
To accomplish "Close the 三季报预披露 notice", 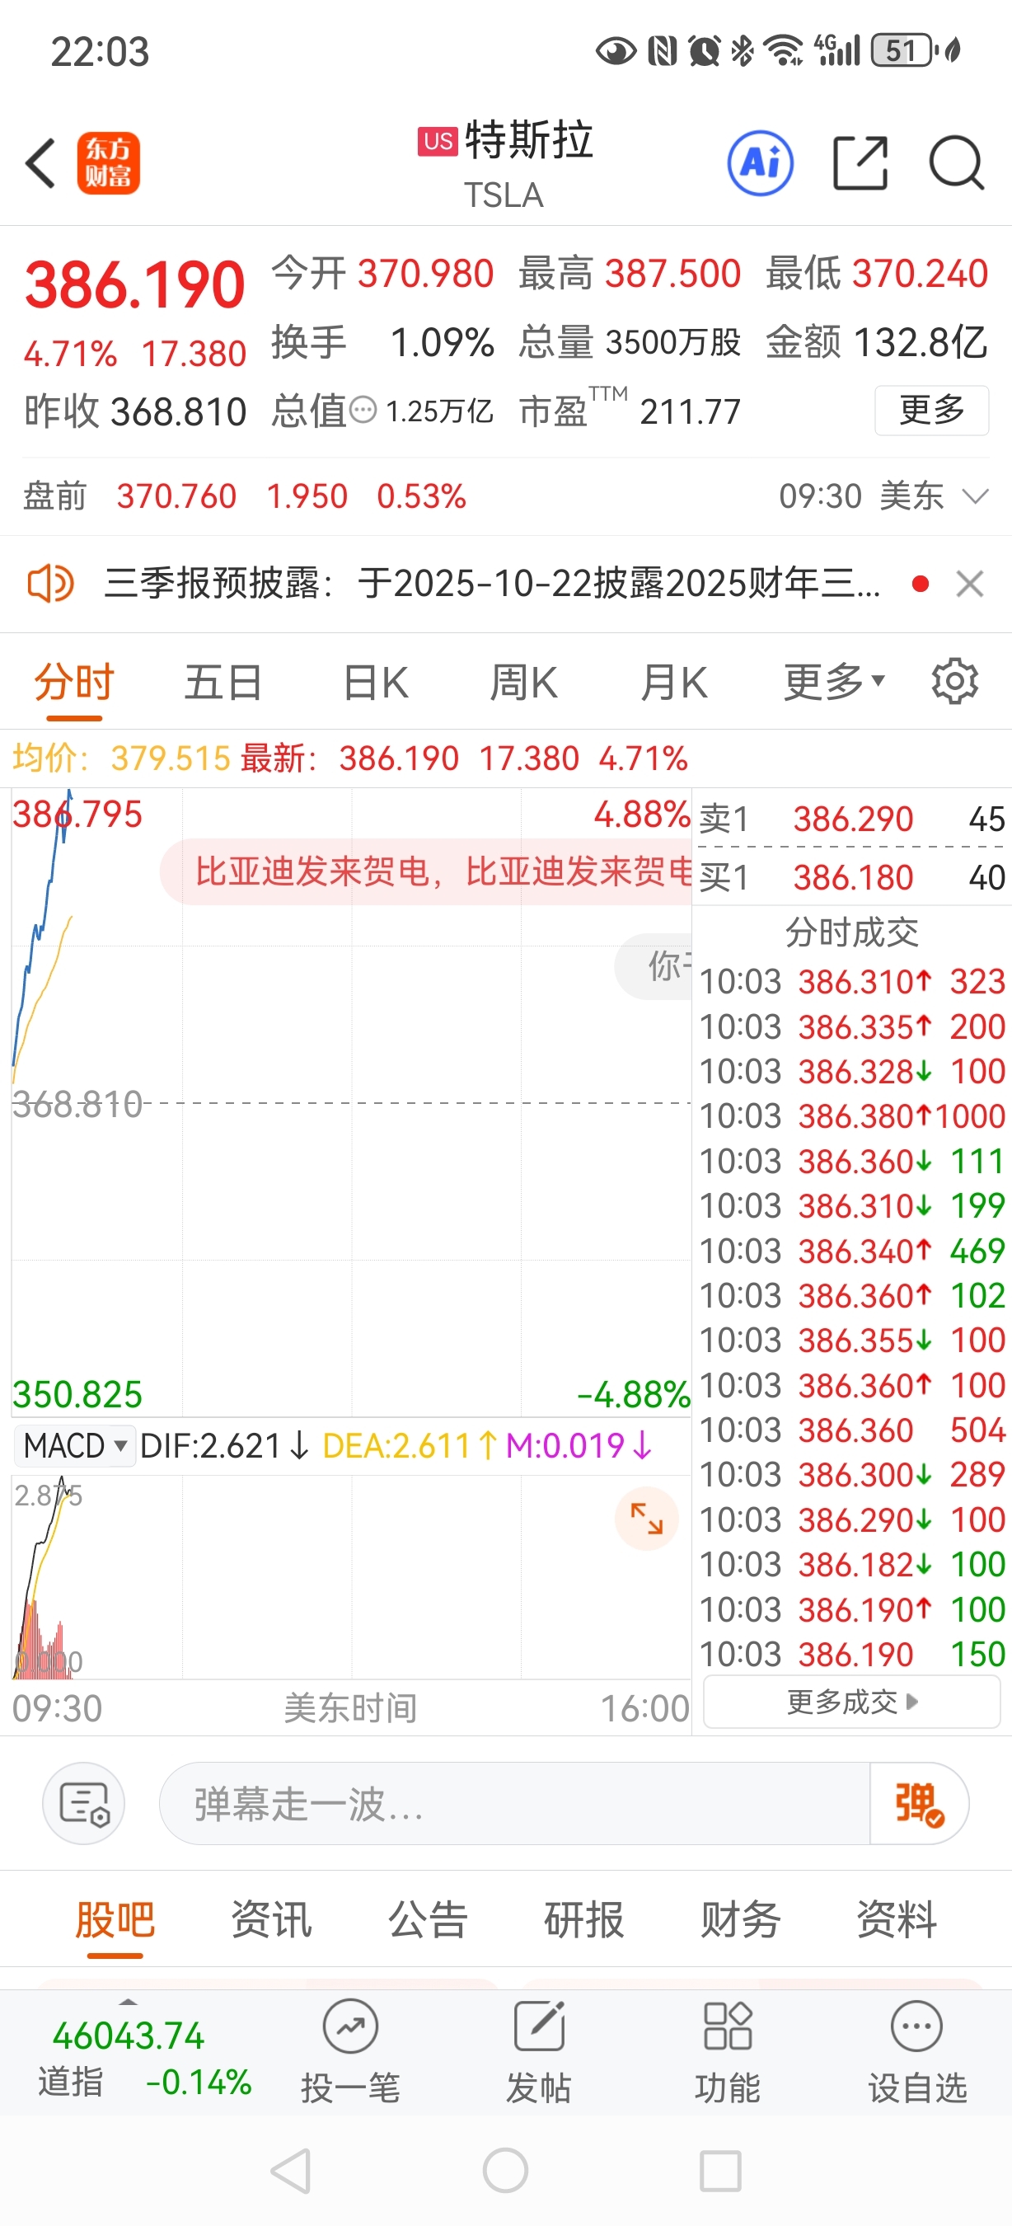I will tap(970, 585).
